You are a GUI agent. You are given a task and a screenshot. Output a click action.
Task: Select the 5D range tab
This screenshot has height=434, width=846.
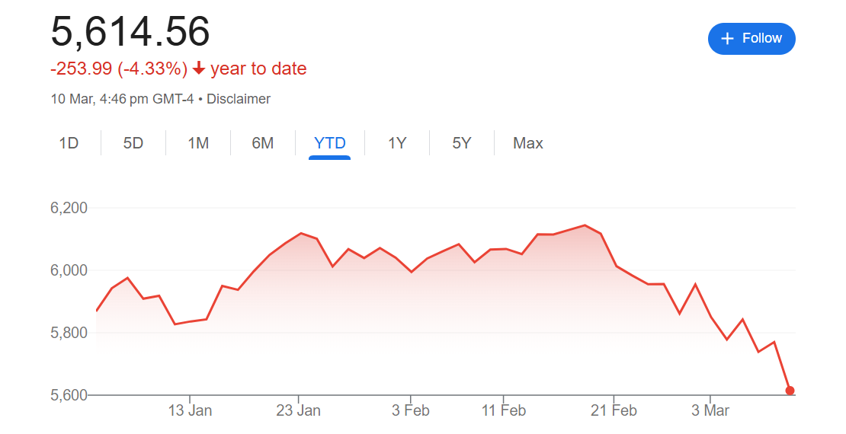133,143
